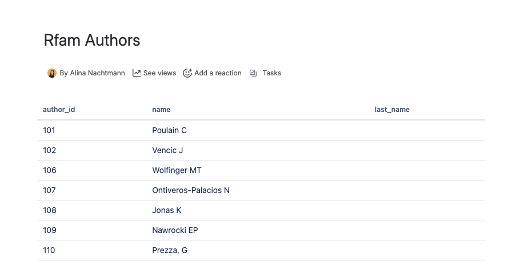This screenshot has width=524, height=265.
Task: Open the See views button
Action: click(159, 73)
